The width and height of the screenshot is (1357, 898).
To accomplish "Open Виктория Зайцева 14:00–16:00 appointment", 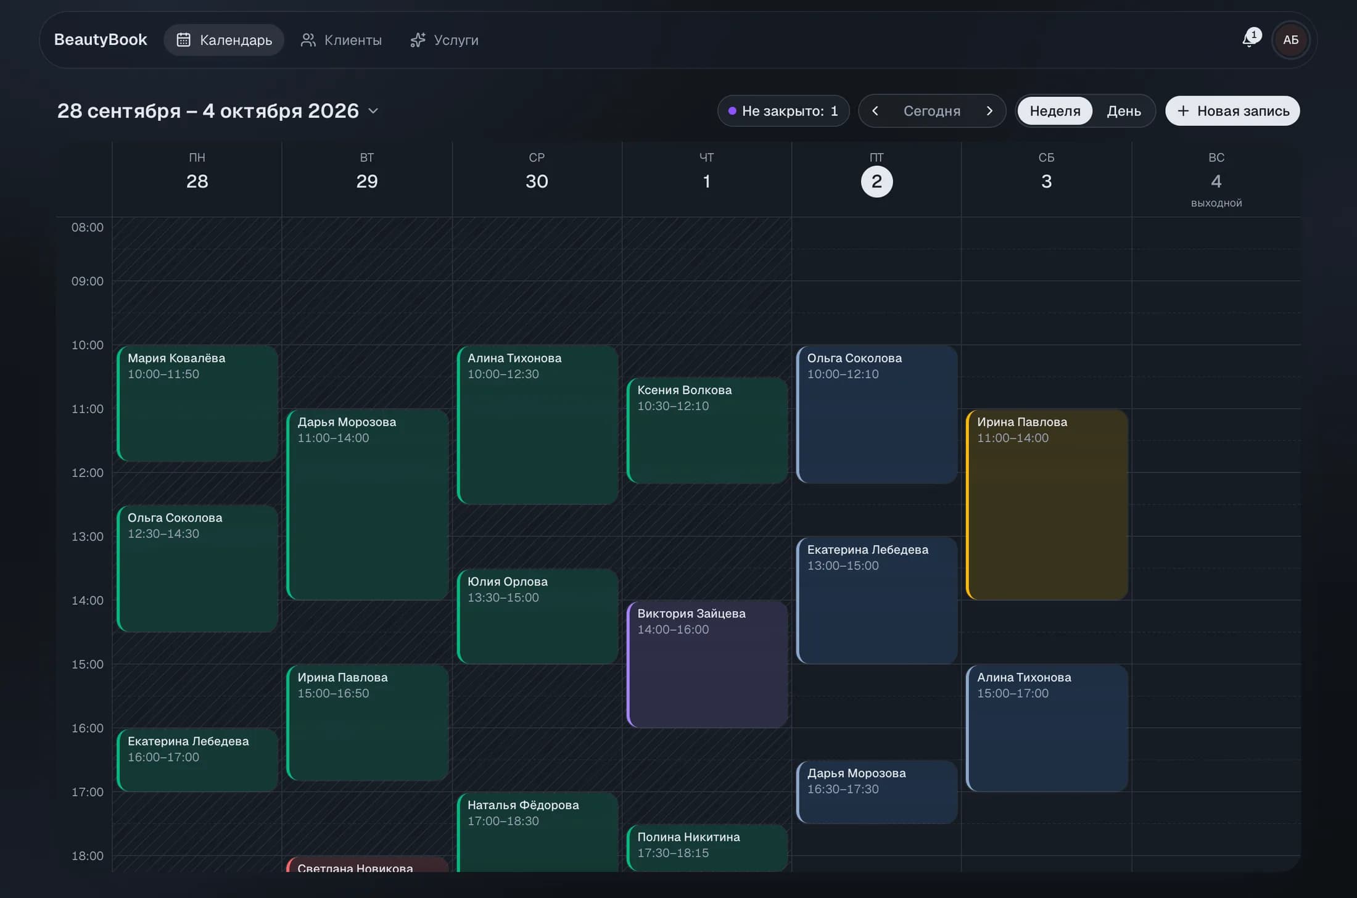I will click(x=707, y=665).
